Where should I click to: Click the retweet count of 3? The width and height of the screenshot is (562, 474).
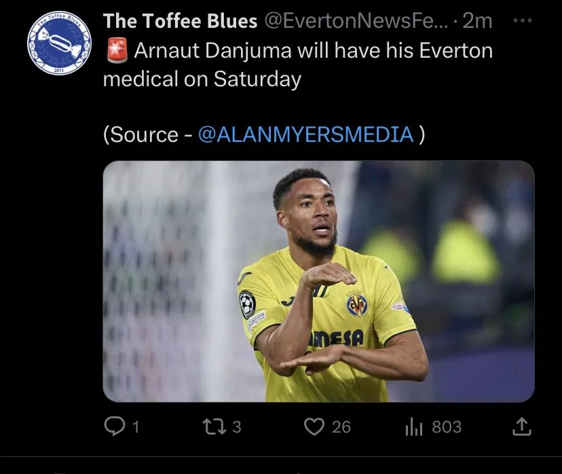tap(237, 427)
